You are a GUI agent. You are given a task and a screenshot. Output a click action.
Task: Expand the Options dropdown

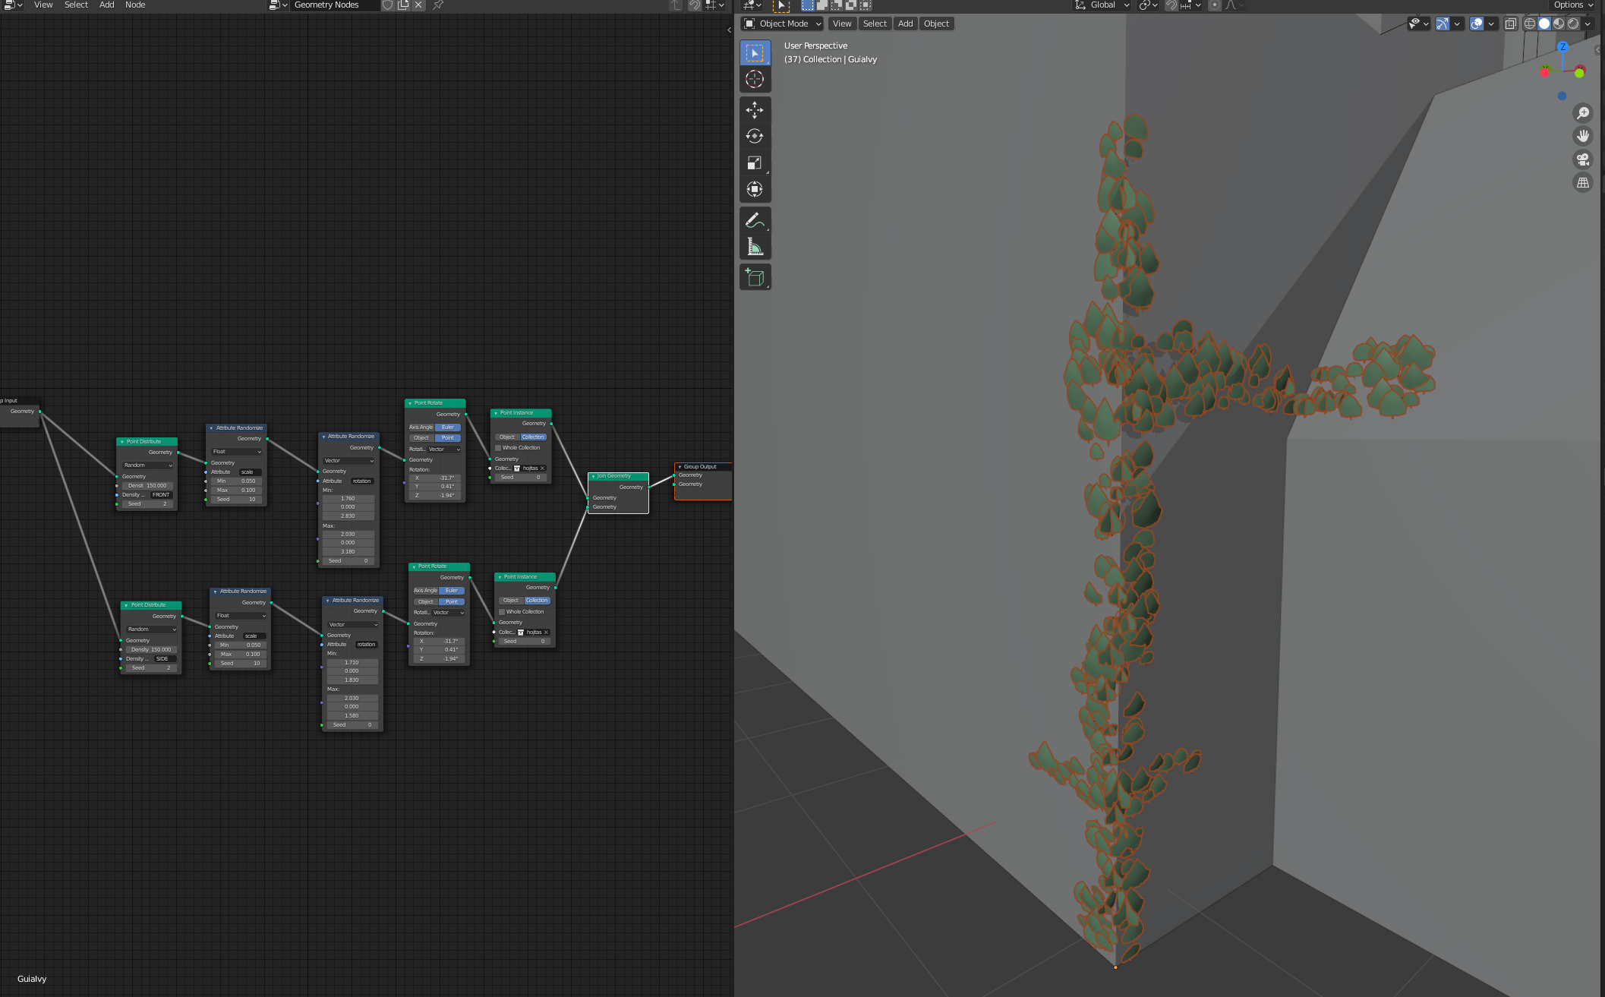(x=1572, y=5)
